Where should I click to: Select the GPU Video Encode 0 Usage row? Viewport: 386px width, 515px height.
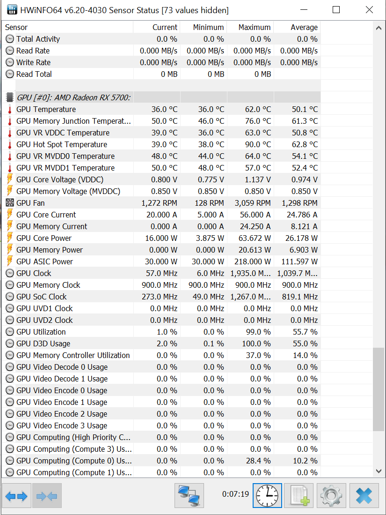click(161, 390)
